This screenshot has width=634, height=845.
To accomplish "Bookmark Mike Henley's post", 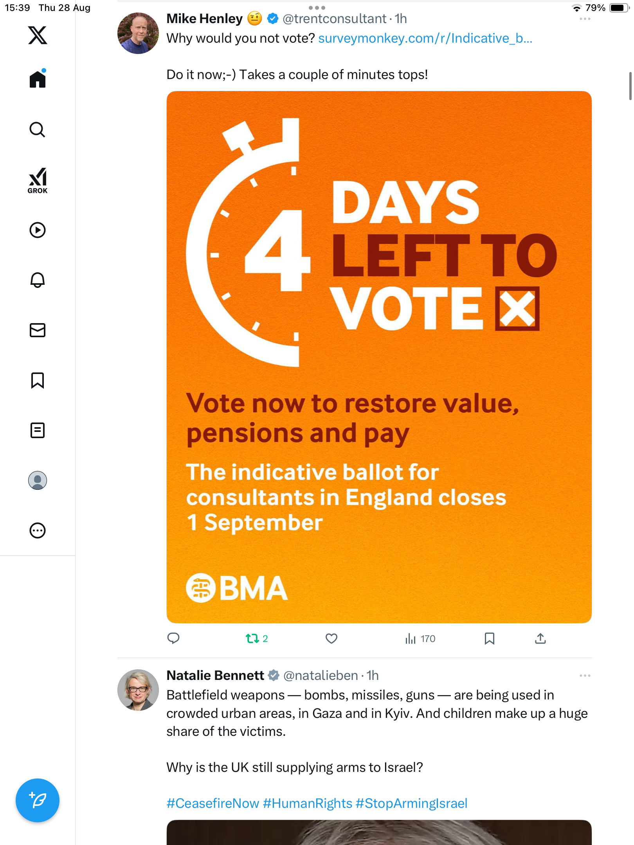I will [x=489, y=638].
